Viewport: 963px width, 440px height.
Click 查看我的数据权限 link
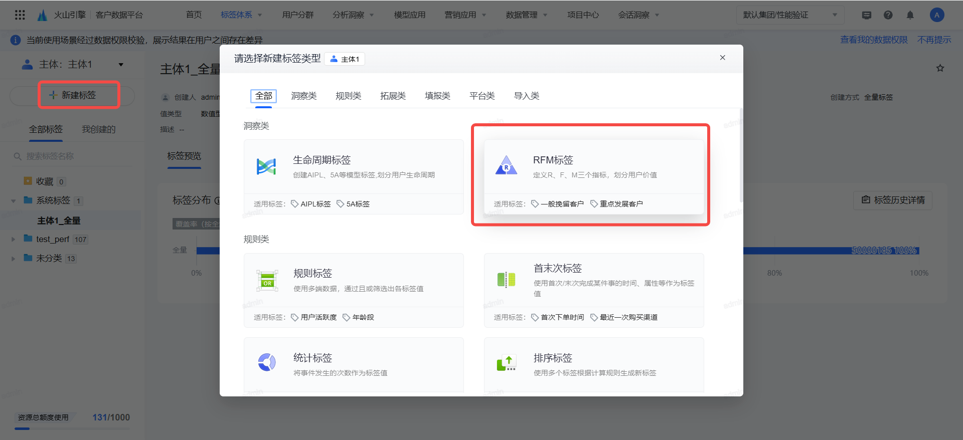coord(874,40)
